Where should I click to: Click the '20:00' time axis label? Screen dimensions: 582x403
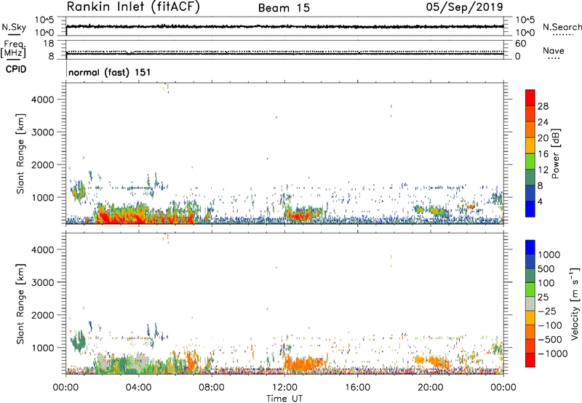[x=431, y=388]
